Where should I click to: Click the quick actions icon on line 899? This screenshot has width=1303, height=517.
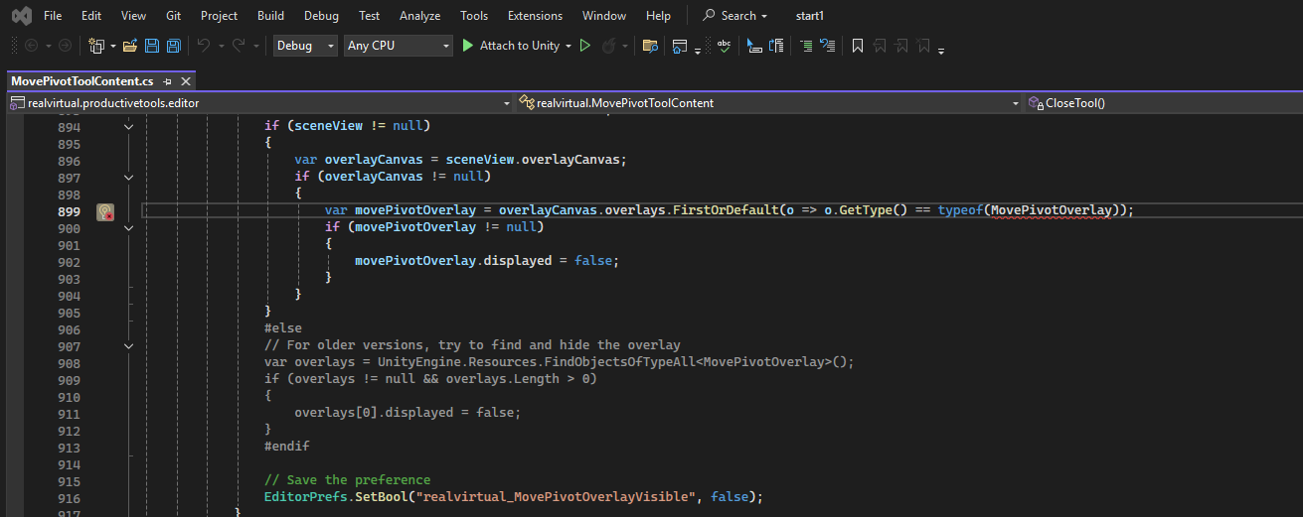[x=105, y=211]
